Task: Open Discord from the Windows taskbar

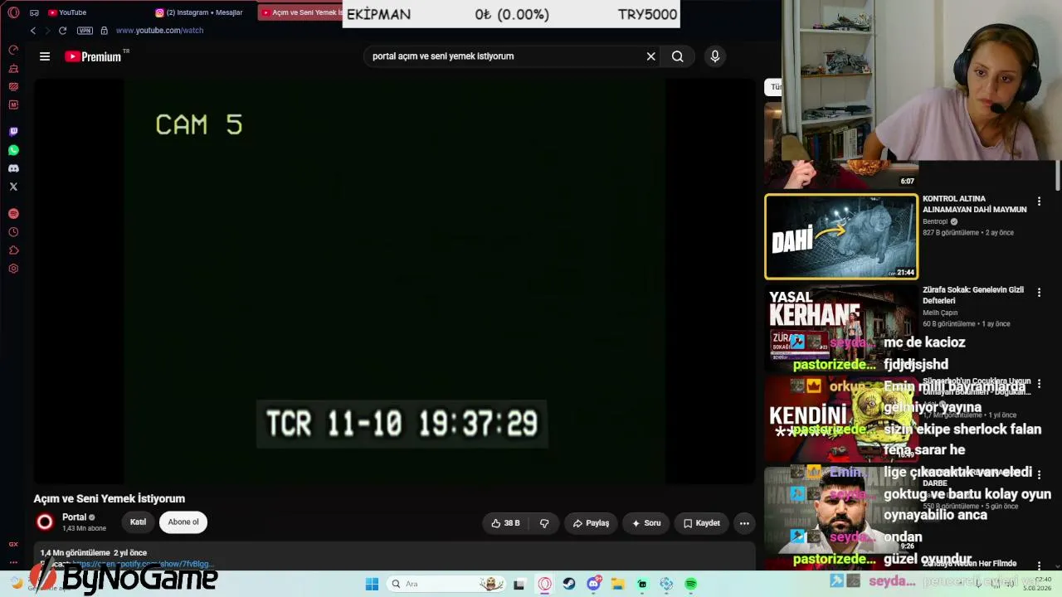Action: 594,585
